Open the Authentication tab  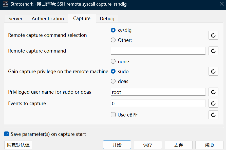tap(48, 19)
